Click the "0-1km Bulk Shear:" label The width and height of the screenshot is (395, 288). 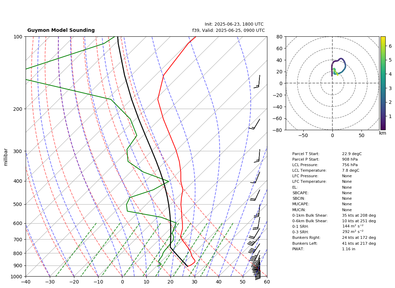coord(310,215)
